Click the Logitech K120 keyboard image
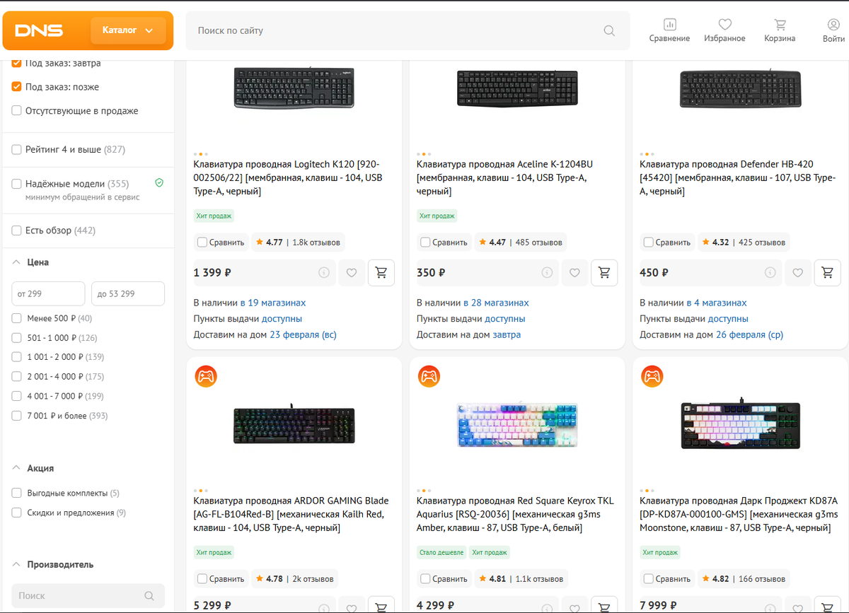 (x=294, y=87)
